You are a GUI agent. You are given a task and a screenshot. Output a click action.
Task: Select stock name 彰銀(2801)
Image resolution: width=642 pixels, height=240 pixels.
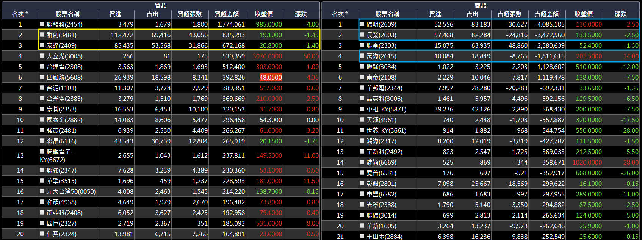[x=381, y=184]
